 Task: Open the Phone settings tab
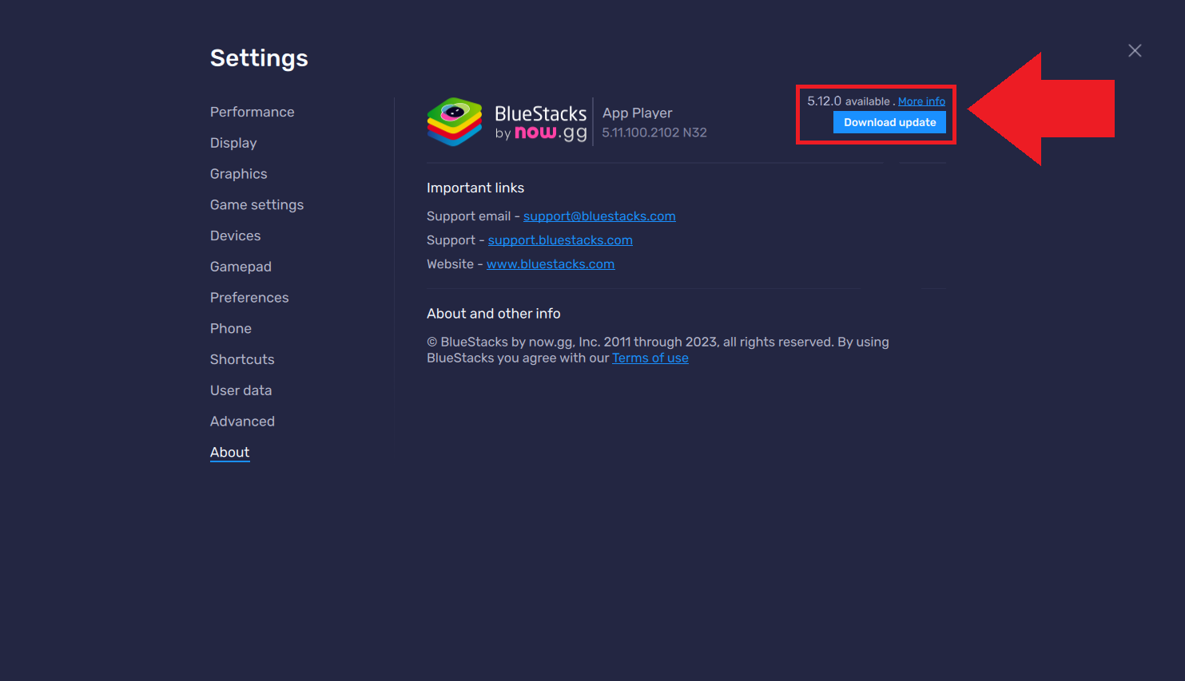(x=230, y=329)
